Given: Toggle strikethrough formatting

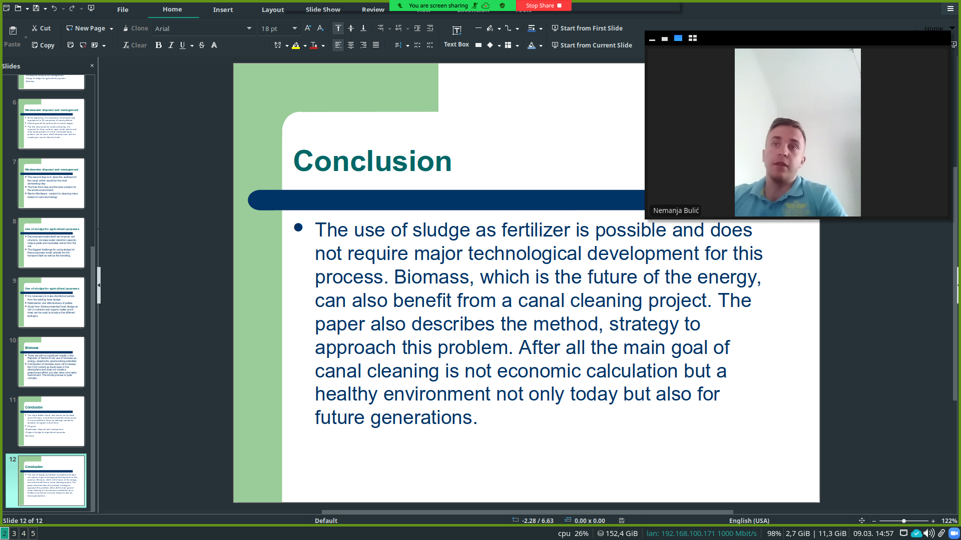Looking at the screenshot, I should [x=202, y=45].
